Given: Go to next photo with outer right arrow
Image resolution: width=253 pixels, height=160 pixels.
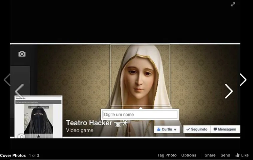Looking at the screenshot, I should [243, 80].
